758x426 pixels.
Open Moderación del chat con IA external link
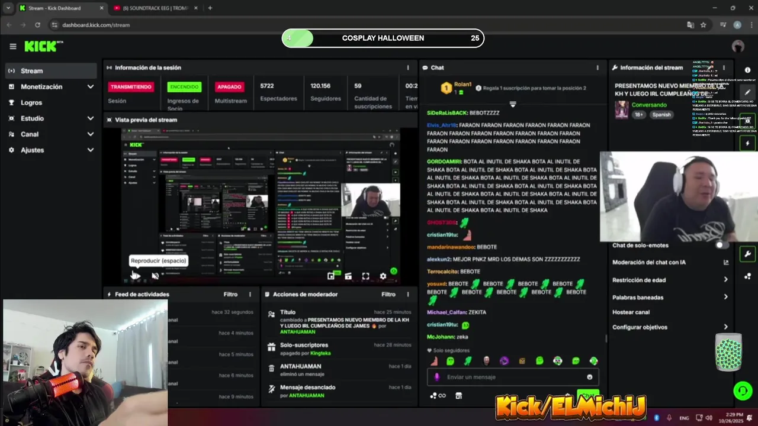[726, 262]
